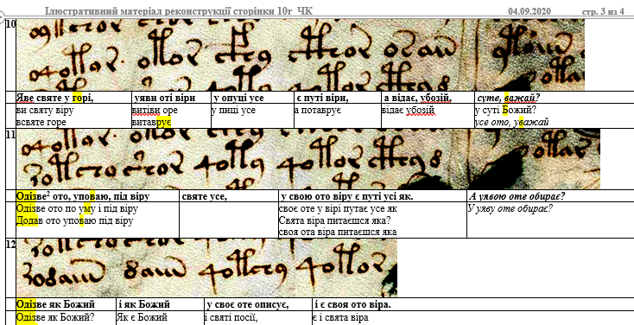This screenshot has height=325, width=634.
Task: Click the line 'Одізве як Божий?'
Action: [x=55, y=317]
